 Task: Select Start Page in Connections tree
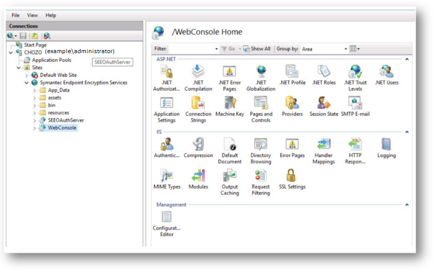35,44
